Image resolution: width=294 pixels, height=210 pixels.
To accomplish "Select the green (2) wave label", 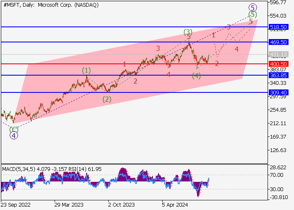I will point(107,100).
